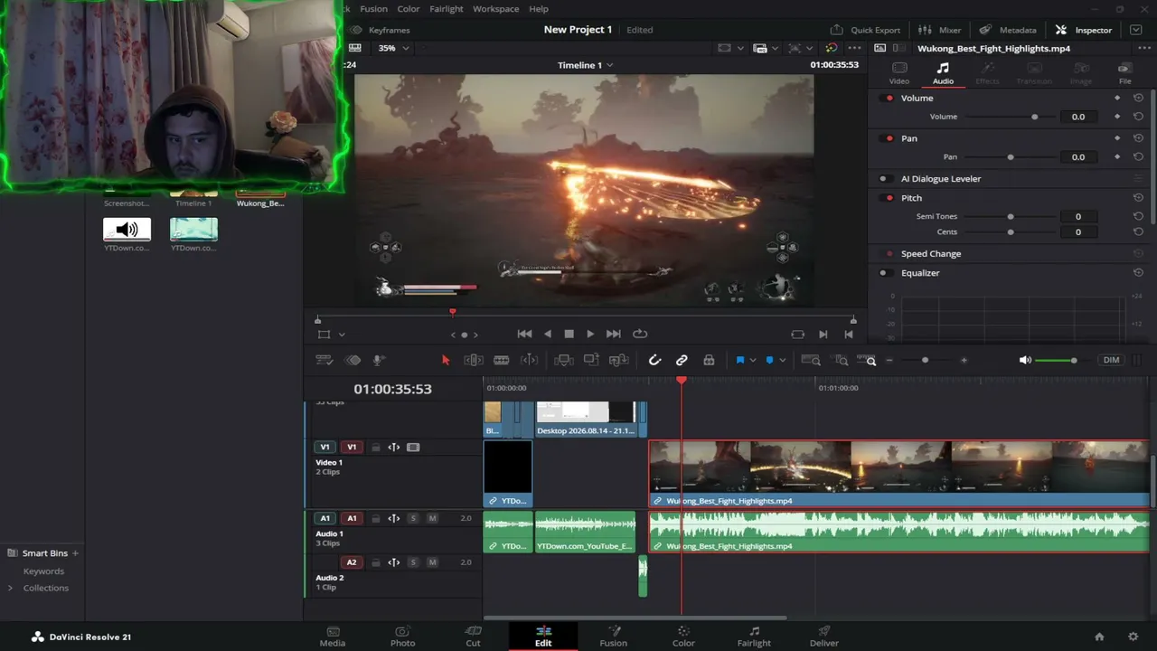The height and width of the screenshot is (651, 1157).
Task: Click Full Extent Zoom icon
Action: tap(811, 360)
